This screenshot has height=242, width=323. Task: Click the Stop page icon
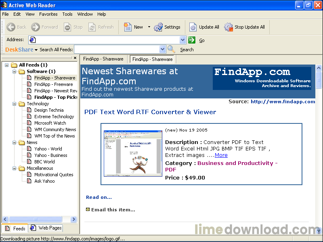point(67,27)
